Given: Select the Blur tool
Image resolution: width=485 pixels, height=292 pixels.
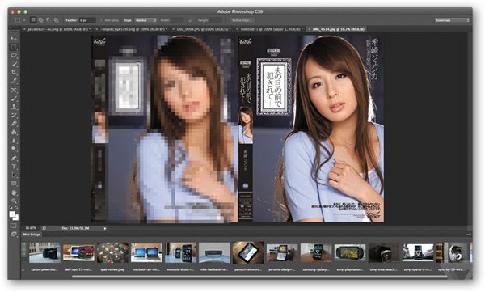Looking at the screenshot, I should pos(14,141).
